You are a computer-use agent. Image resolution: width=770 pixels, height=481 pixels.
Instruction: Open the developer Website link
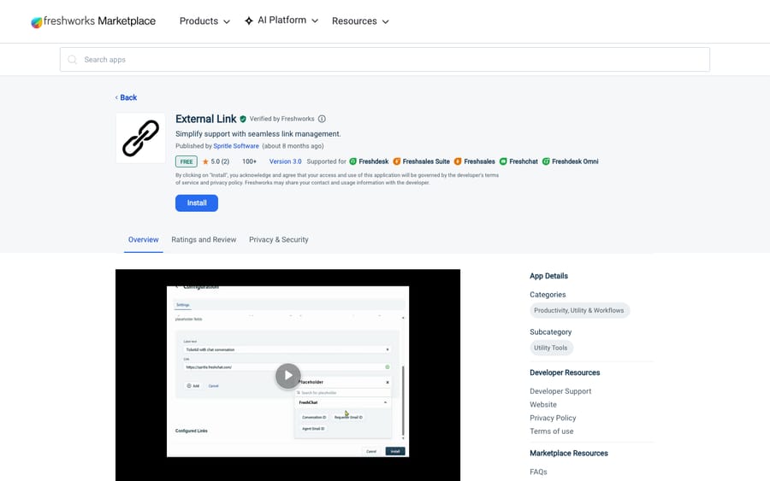[x=543, y=404]
